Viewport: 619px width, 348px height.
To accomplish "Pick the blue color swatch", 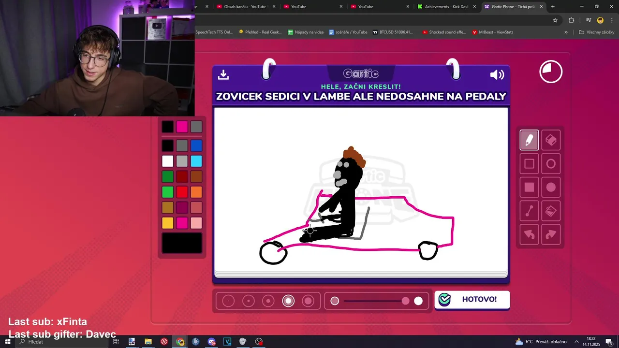I will click(x=196, y=145).
